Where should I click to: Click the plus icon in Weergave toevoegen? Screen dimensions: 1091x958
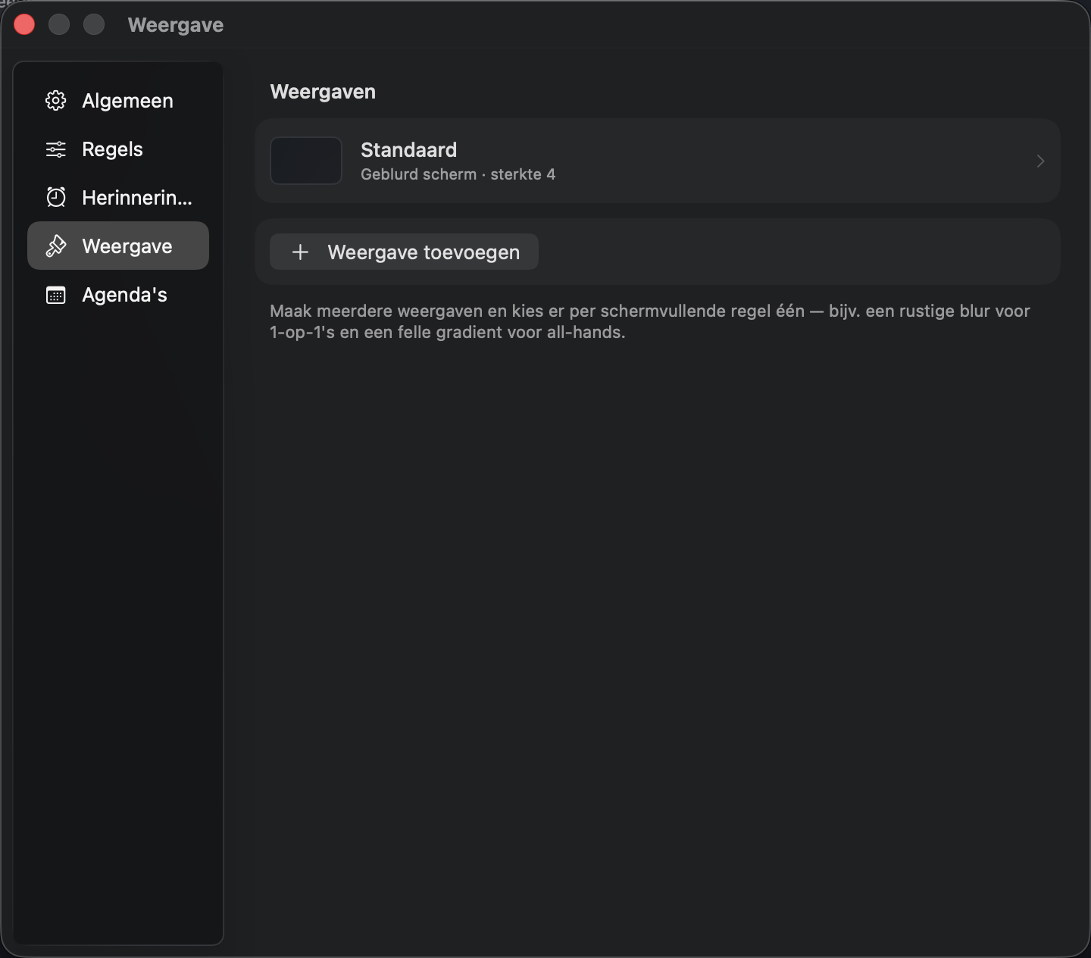[300, 252]
